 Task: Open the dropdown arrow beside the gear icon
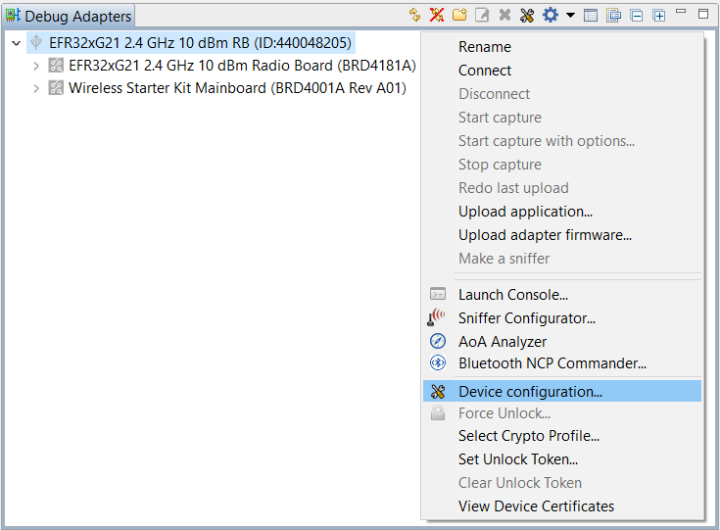click(x=570, y=16)
